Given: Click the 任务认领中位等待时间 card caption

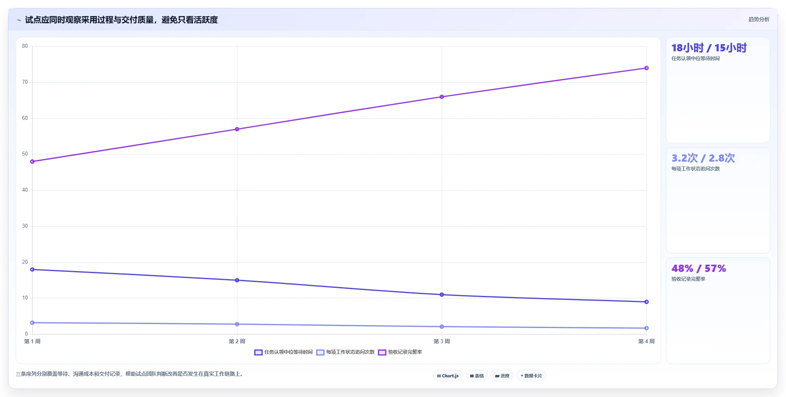Looking at the screenshot, I should [x=696, y=59].
